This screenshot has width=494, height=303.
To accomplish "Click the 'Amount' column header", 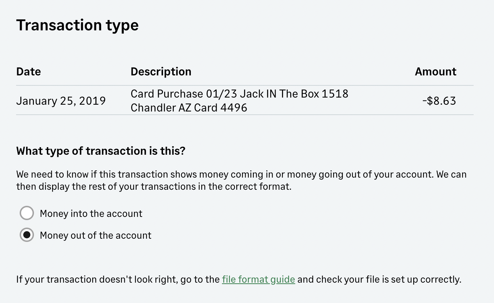I will coord(435,71).
